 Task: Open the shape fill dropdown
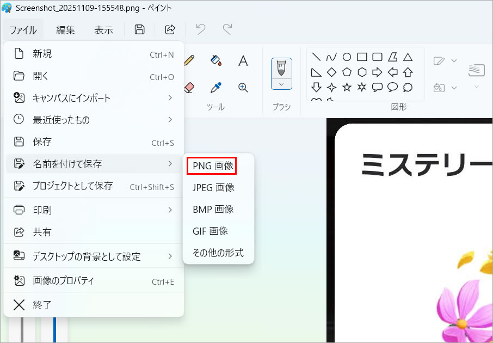445,87
